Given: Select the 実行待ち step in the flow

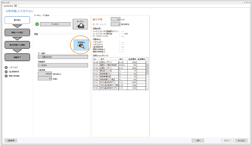Looking at the screenshot, I should coord(17,20).
